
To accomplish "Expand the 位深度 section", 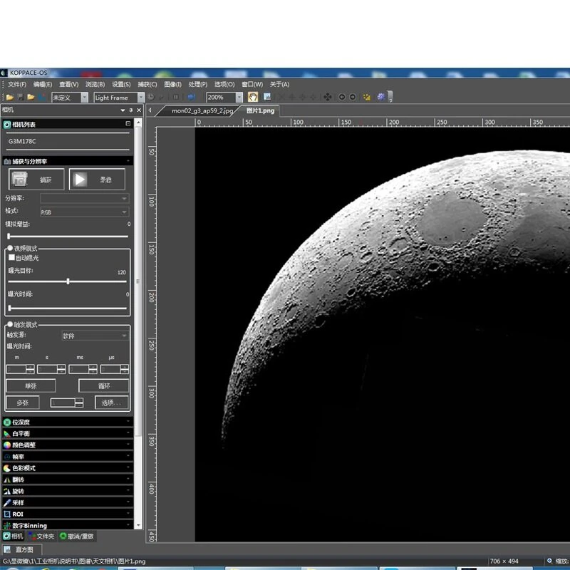I will (68, 422).
